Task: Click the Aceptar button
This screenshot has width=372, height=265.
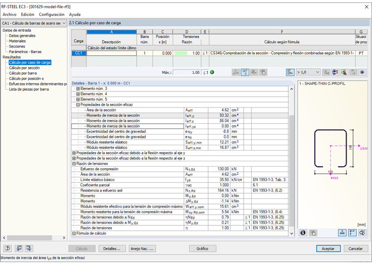Action: 328,248
